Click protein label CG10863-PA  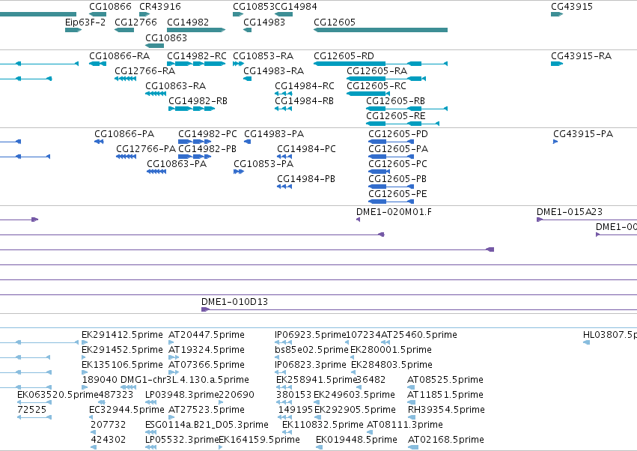[177, 164]
